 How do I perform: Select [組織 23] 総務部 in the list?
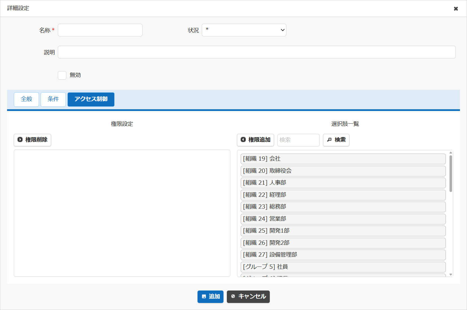(x=343, y=207)
